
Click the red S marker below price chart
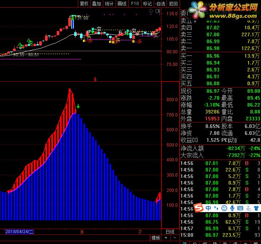95,79
